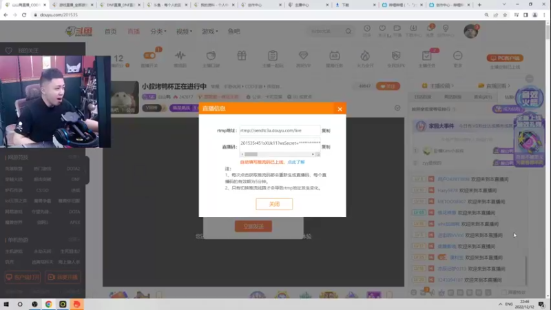Screen dimensions: 551x310
Task: Open the ENG language indicator in tray
Action: (x=509, y=304)
